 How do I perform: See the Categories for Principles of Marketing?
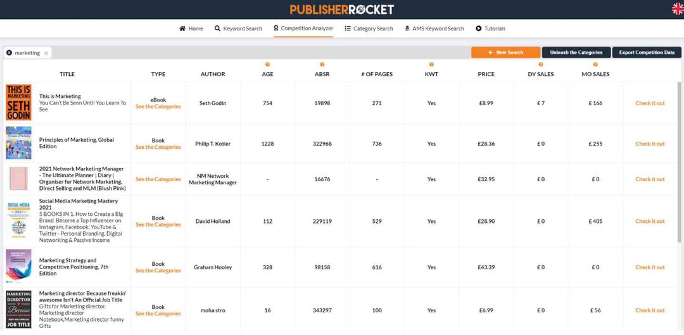click(158, 147)
